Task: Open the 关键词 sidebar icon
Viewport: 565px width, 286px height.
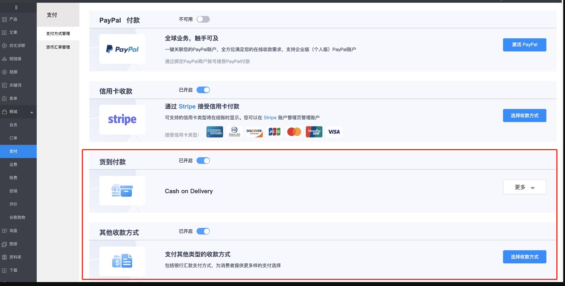Action: 4,85
